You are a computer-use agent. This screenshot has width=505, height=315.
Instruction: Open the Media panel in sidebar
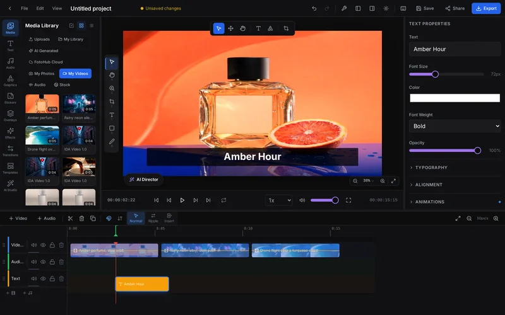[x=10, y=28]
